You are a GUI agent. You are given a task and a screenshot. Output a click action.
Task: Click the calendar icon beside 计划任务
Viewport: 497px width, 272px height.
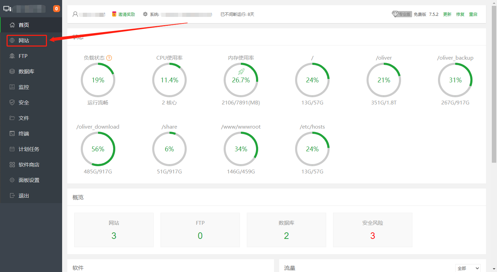pos(12,149)
